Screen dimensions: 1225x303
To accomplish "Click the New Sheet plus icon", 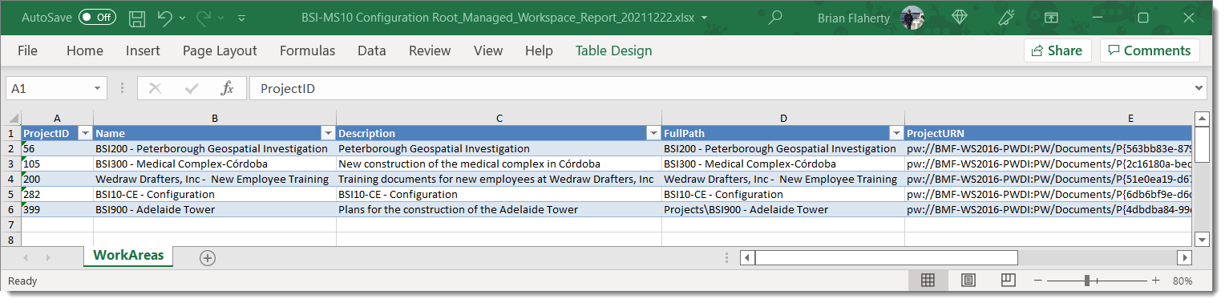I will tap(208, 257).
